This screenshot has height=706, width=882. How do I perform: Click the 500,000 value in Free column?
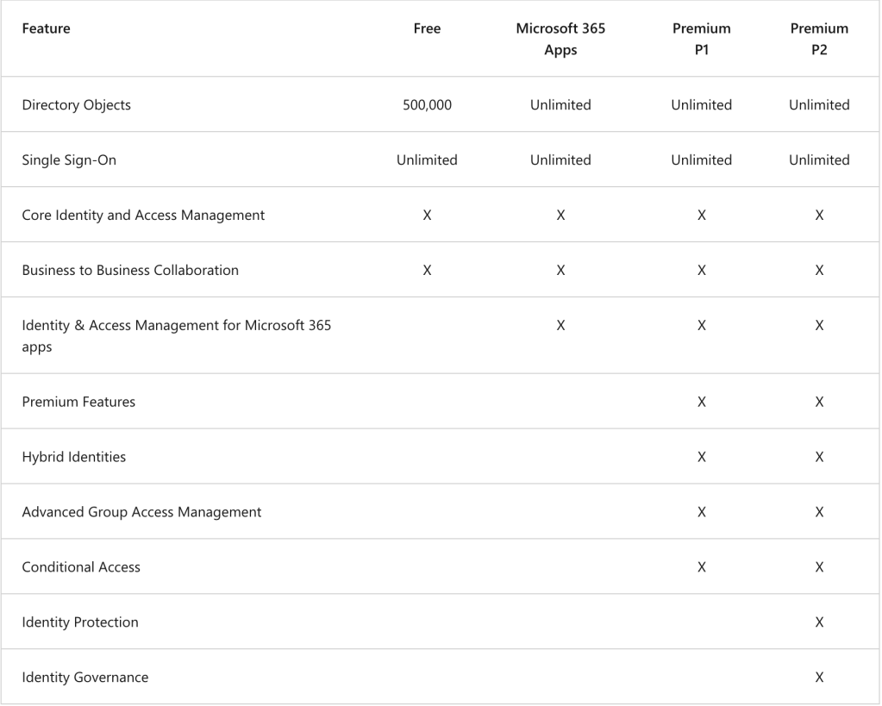427,105
